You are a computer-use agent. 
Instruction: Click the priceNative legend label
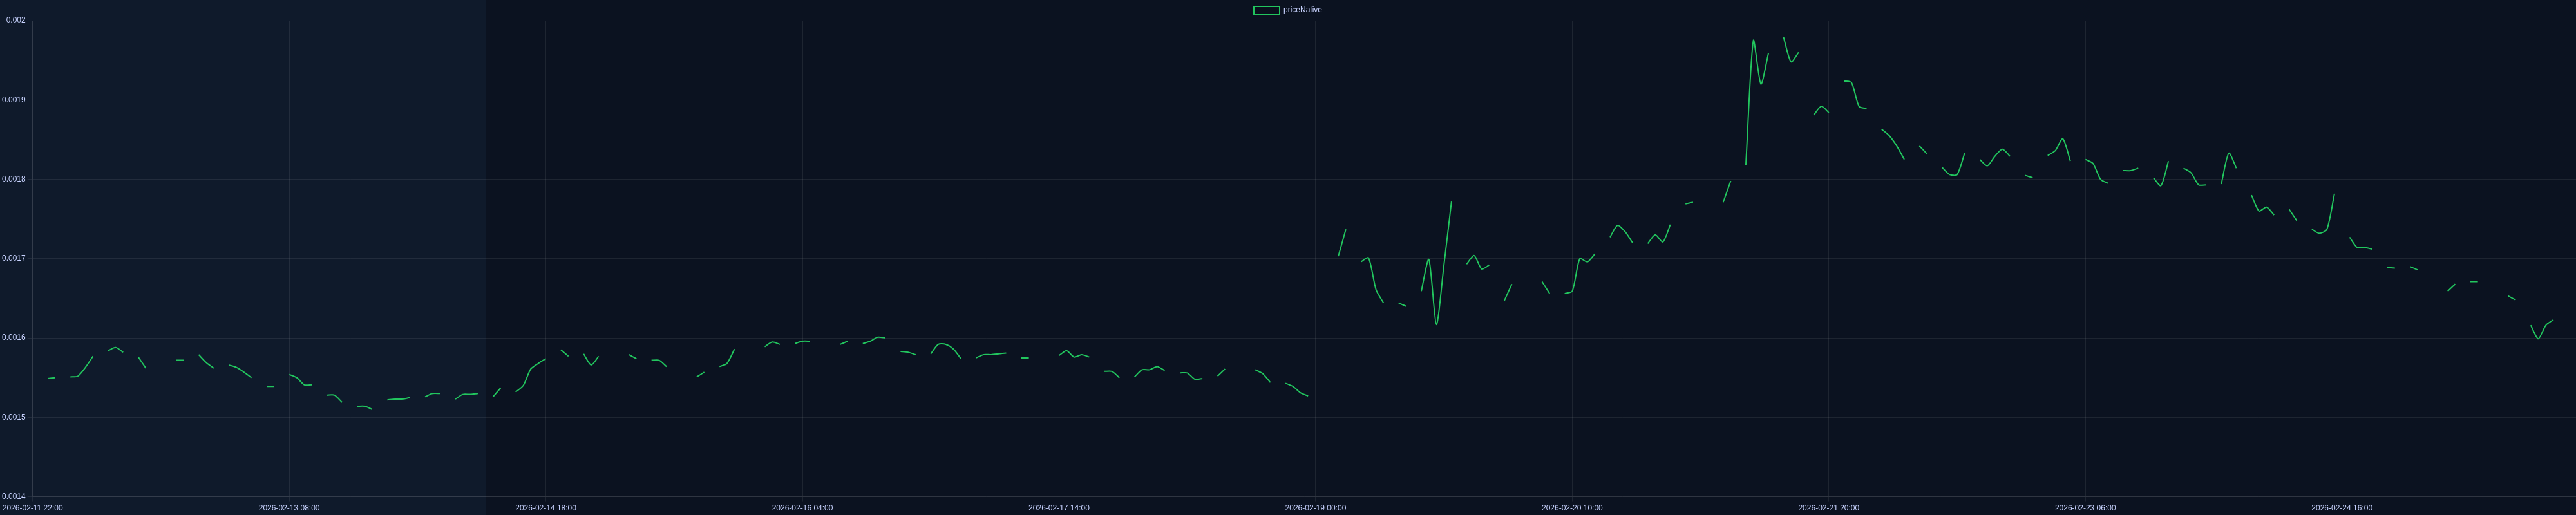(x=1302, y=10)
